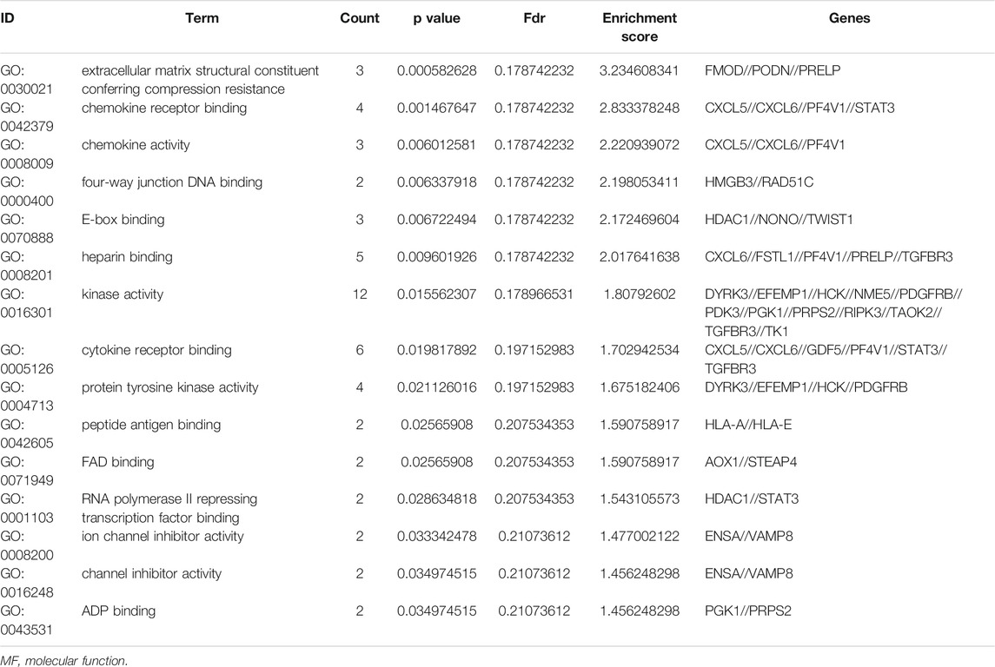Select ID cell GO:0000400
This screenshot has height=667, width=995.
click(x=27, y=191)
